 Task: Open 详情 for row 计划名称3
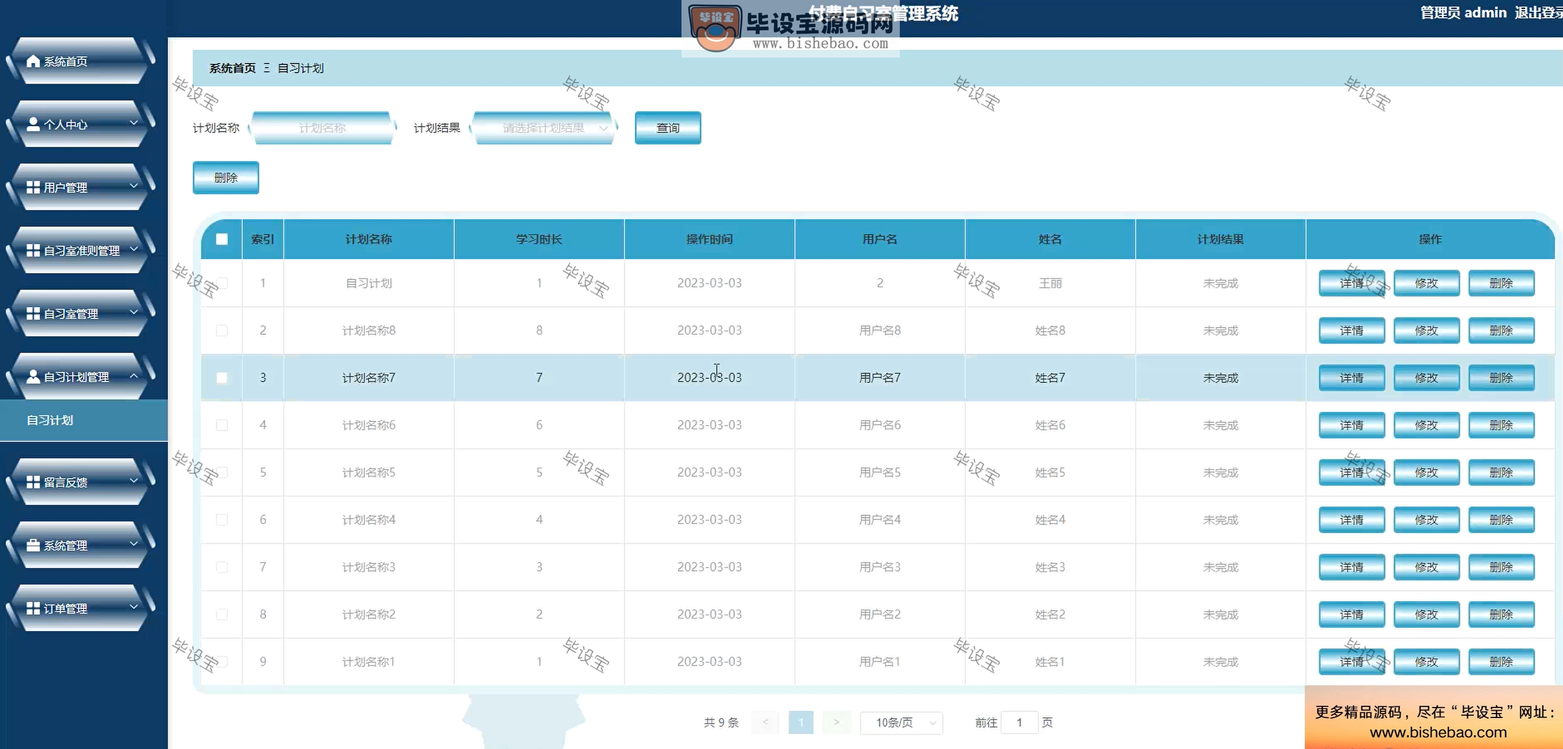(x=1351, y=567)
